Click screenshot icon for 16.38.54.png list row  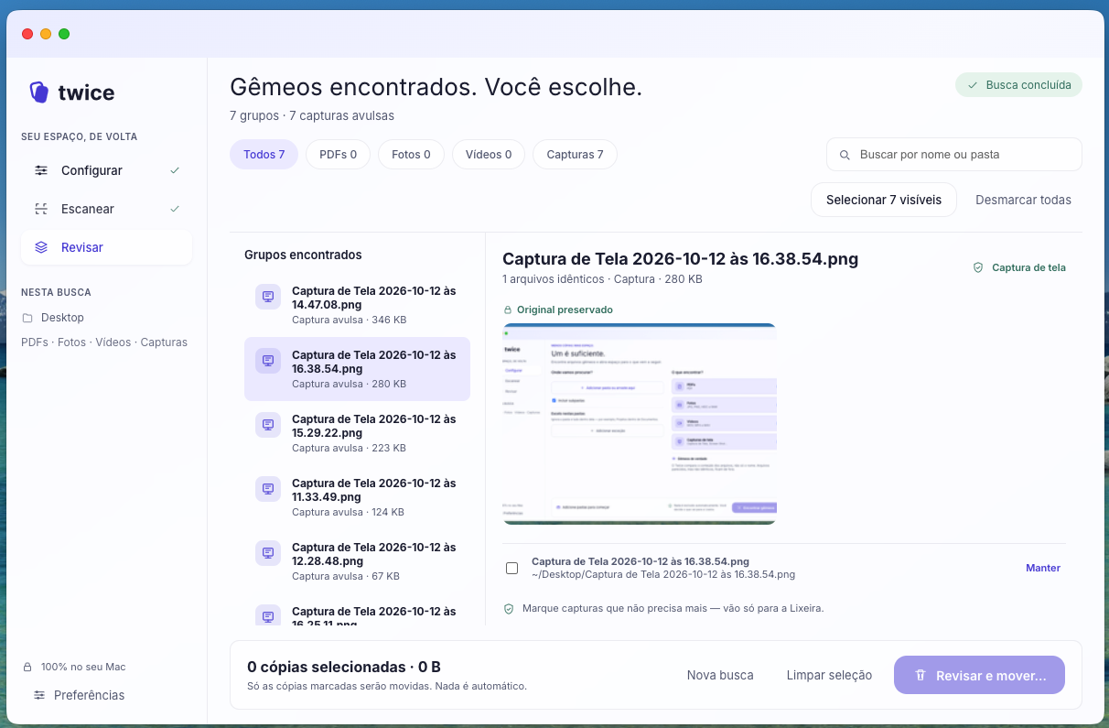point(268,361)
